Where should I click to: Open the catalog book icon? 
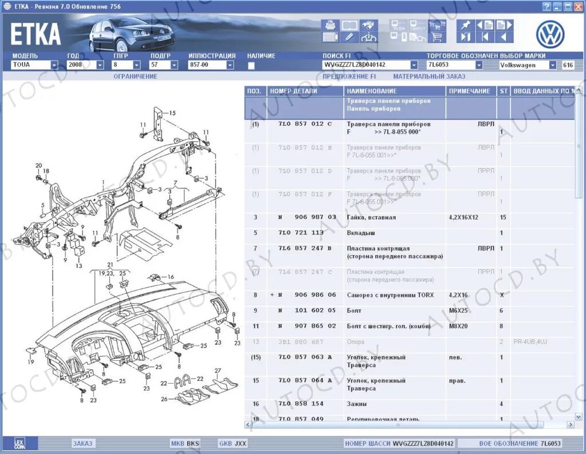350,25
